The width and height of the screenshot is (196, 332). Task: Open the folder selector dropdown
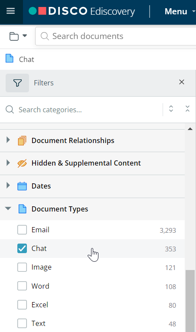(x=18, y=36)
